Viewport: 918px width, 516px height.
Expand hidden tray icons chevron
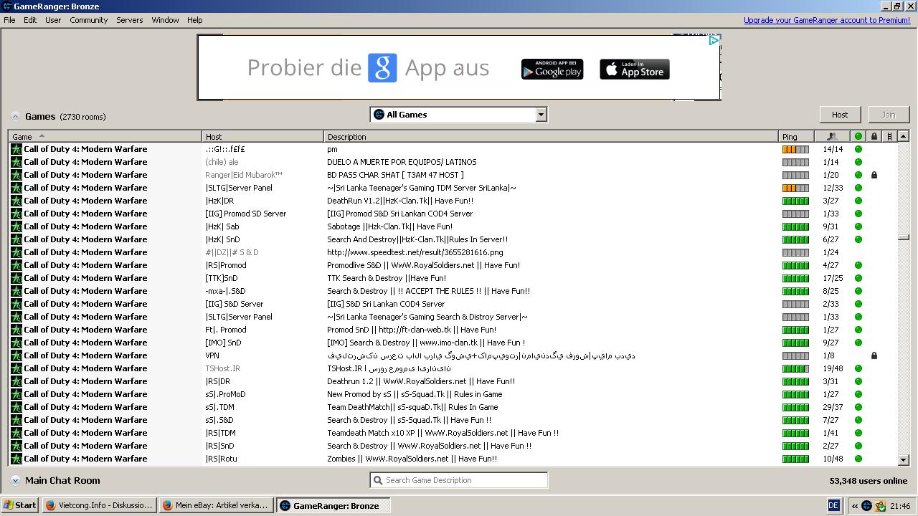click(x=854, y=505)
